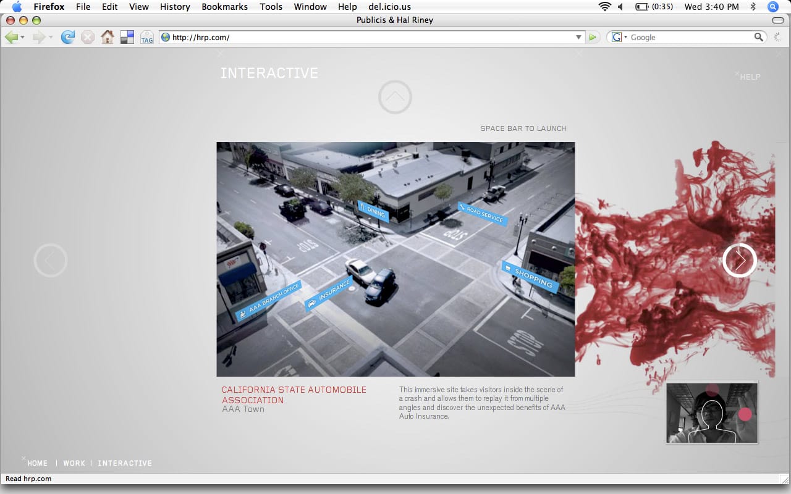The image size is (791, 494).
Task: Click the webcam preview thumbnail
Action: [x=712, y=412]
